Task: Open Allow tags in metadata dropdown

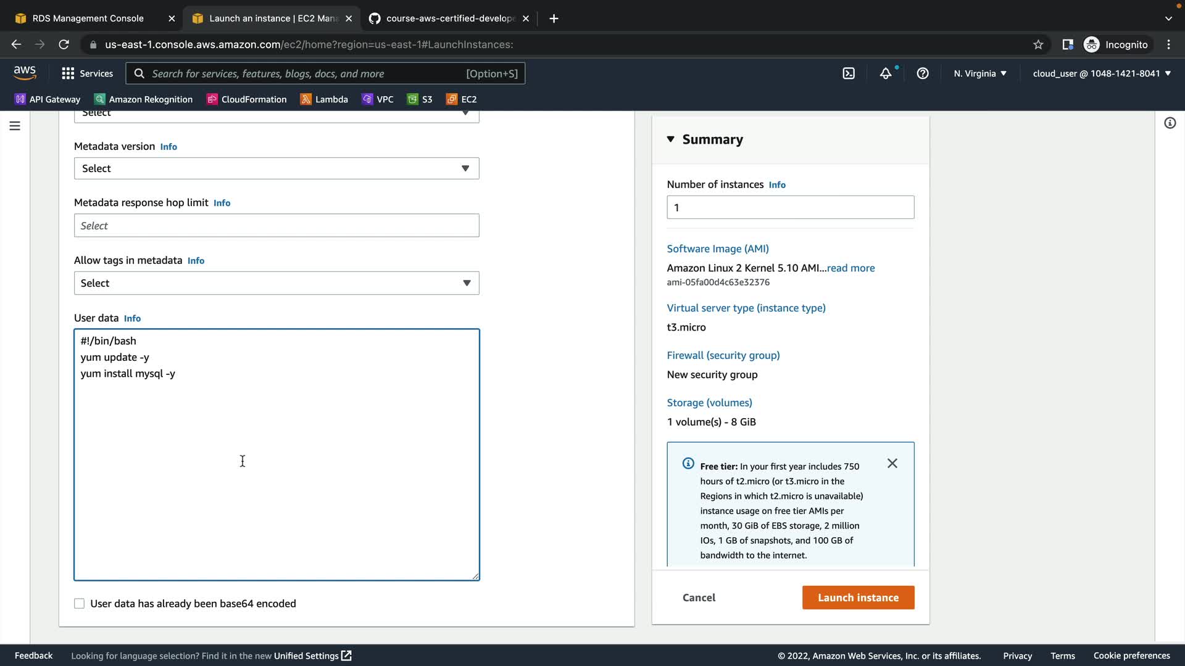Action: (x=276, y=283)
